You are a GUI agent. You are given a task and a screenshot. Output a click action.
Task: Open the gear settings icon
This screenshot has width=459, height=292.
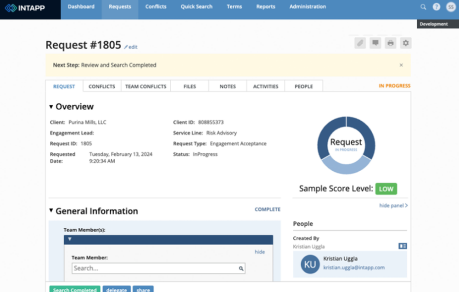coord(406,43)
